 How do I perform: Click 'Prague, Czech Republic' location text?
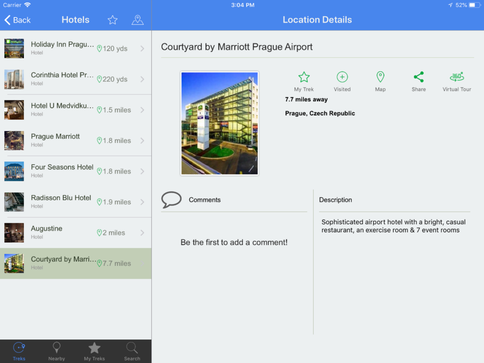coord(320,113)
